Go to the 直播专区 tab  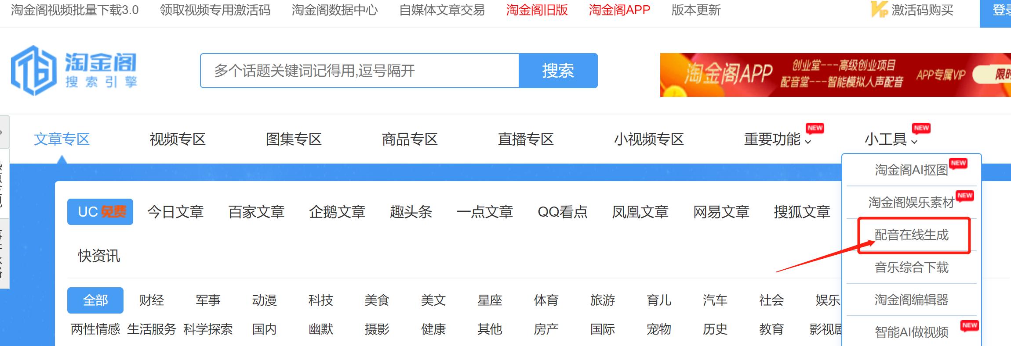click(x=526, y=139)
